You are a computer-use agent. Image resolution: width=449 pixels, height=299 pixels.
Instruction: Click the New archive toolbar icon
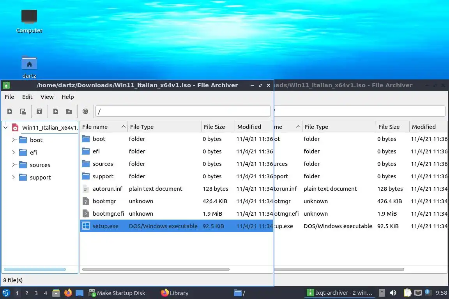coord(10,111)
